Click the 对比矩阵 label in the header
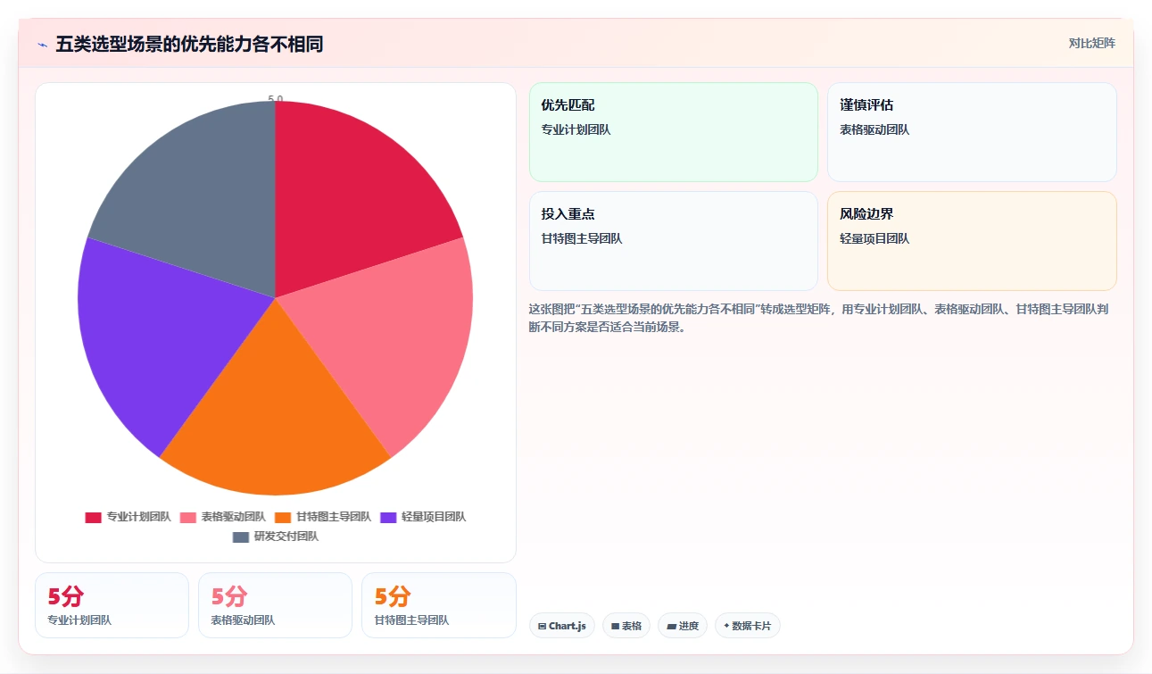 [1092, 43]
